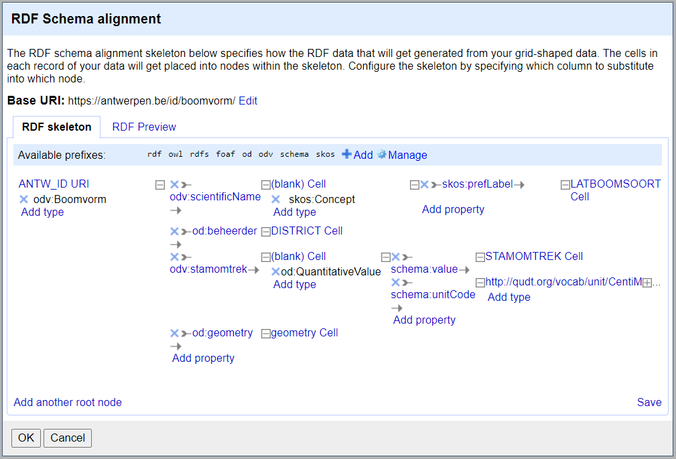This screenshot has width=676, height=459.
Task: Select the RDF skeleton tab
Action: (x=56, y=127)
